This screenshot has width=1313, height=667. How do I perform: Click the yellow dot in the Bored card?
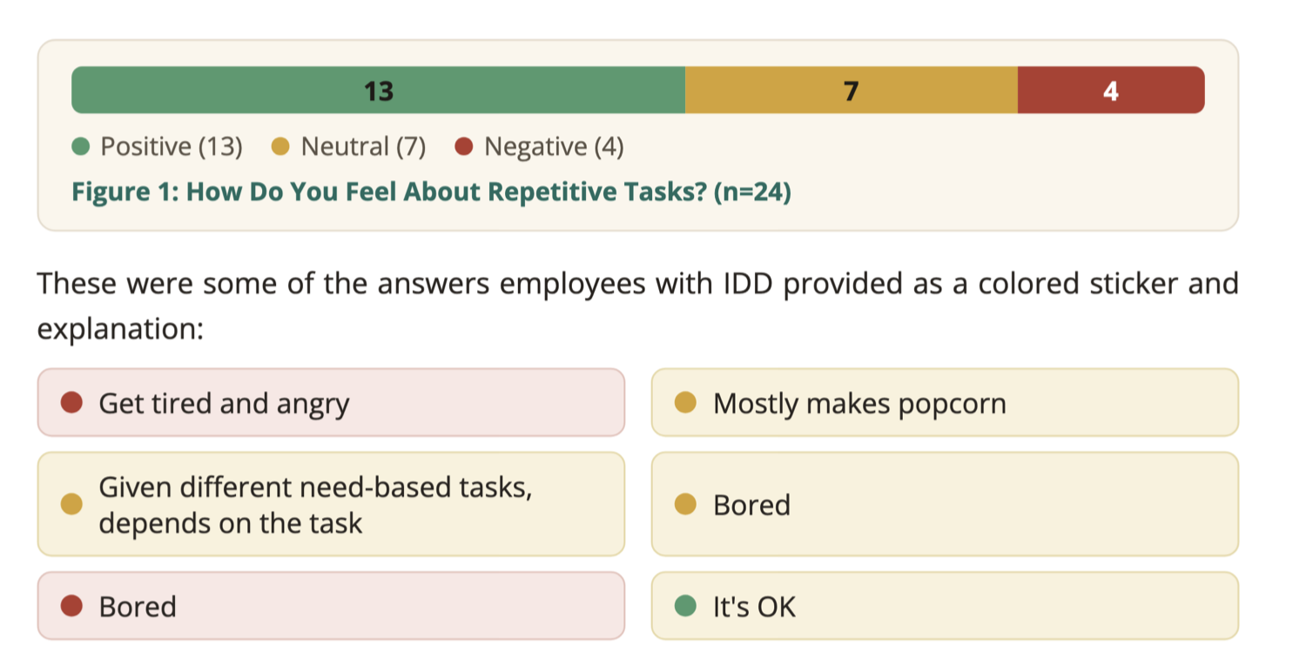[x=686, y=504]
